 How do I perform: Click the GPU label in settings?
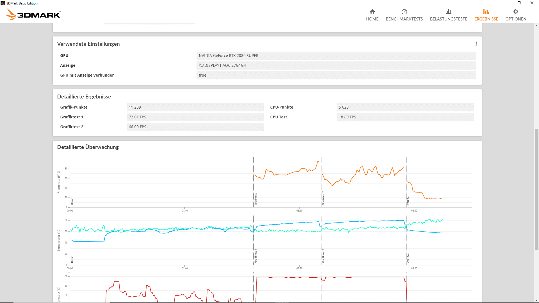[x=64, y=56]
